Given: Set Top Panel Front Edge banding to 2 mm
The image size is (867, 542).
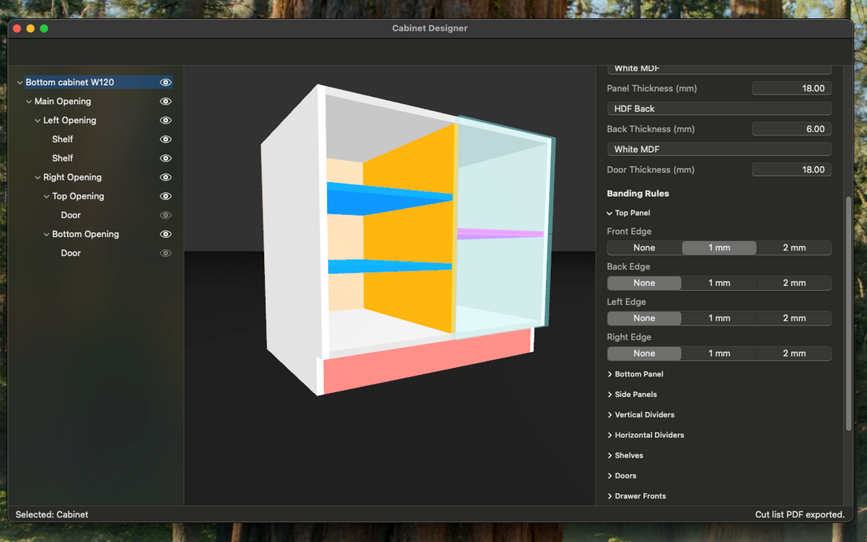Looking at the screenshot, I should (x=794, y=247).
